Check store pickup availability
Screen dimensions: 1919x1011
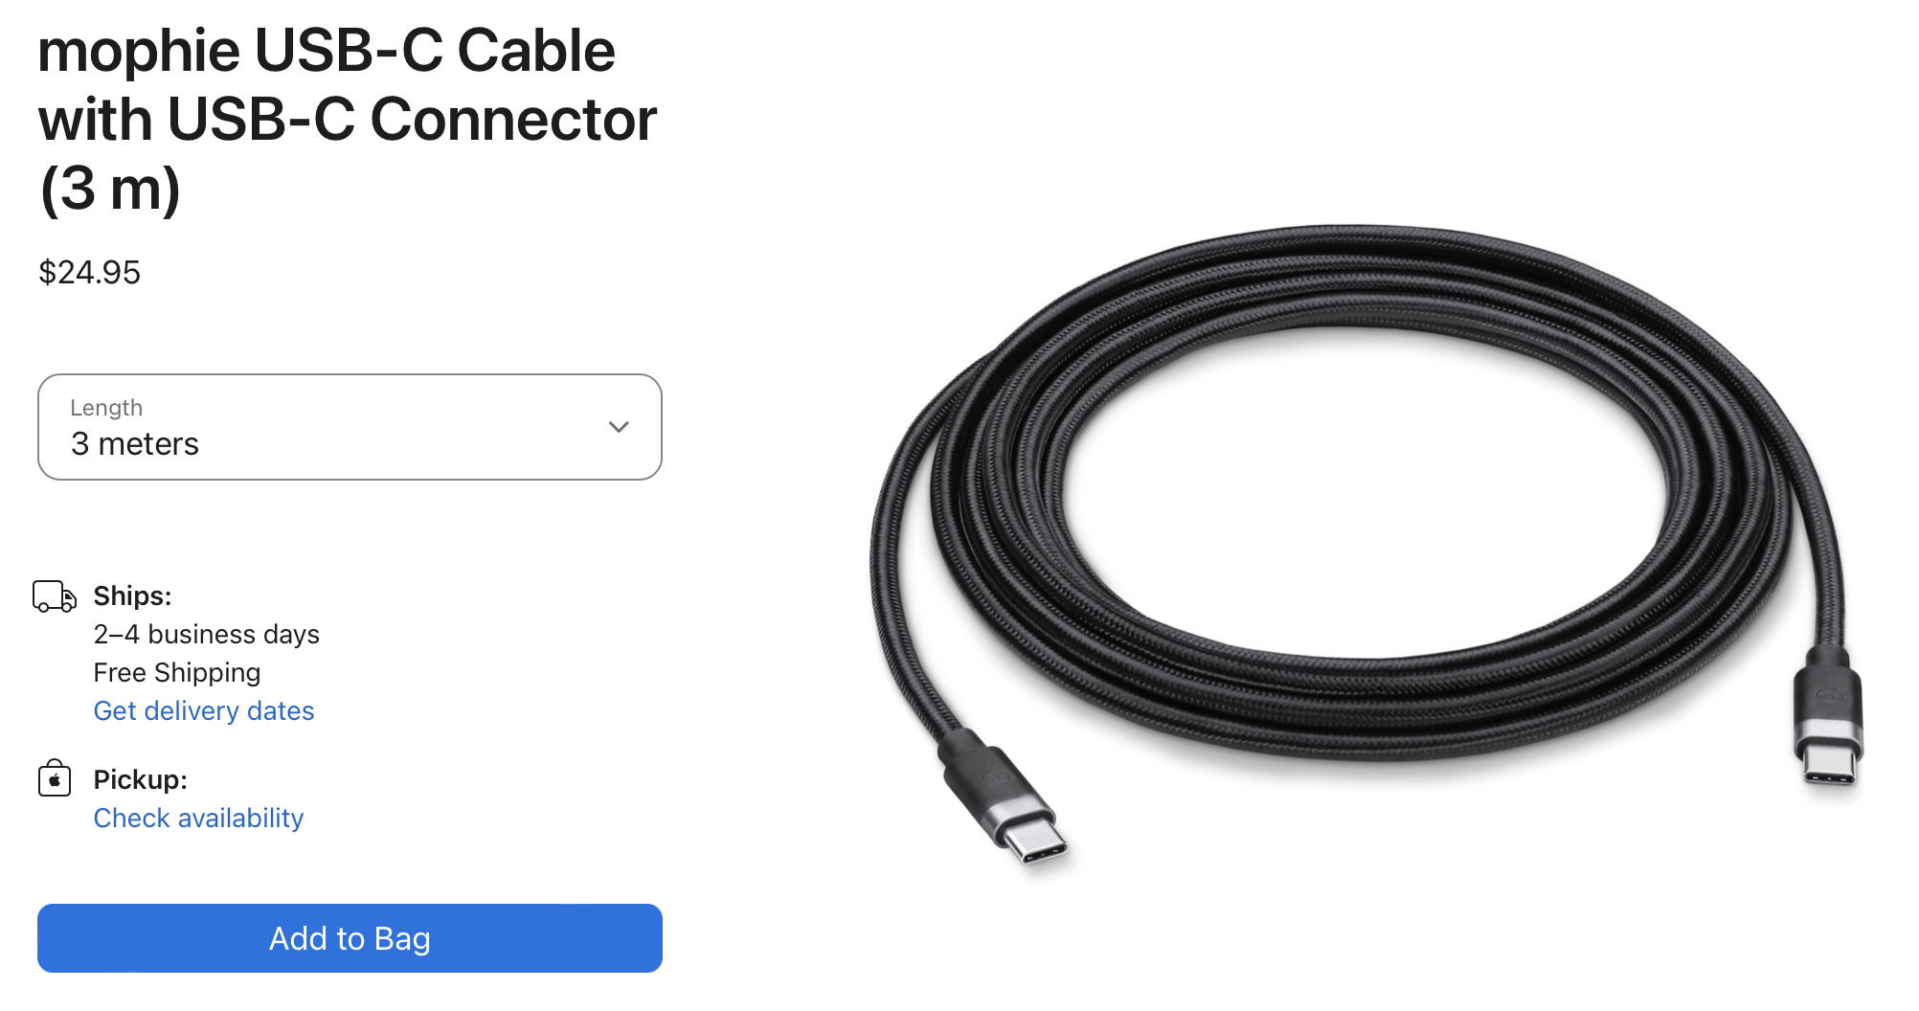point(198,818)
